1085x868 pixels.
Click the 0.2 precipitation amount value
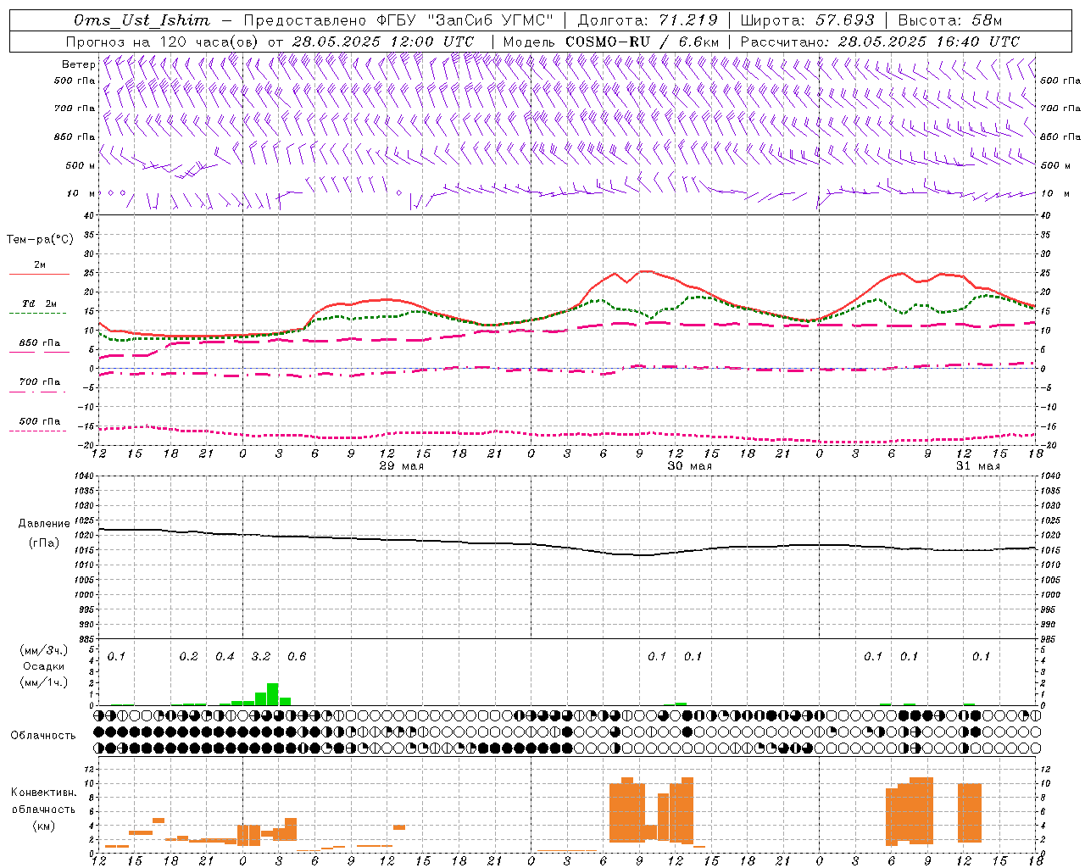188,657
